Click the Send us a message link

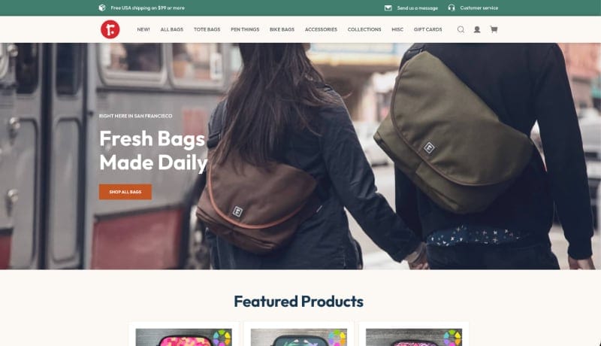418,8
